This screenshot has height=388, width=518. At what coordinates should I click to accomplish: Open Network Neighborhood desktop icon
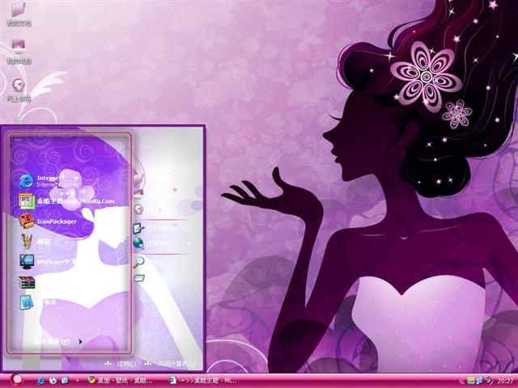click(x=19, y=90)
